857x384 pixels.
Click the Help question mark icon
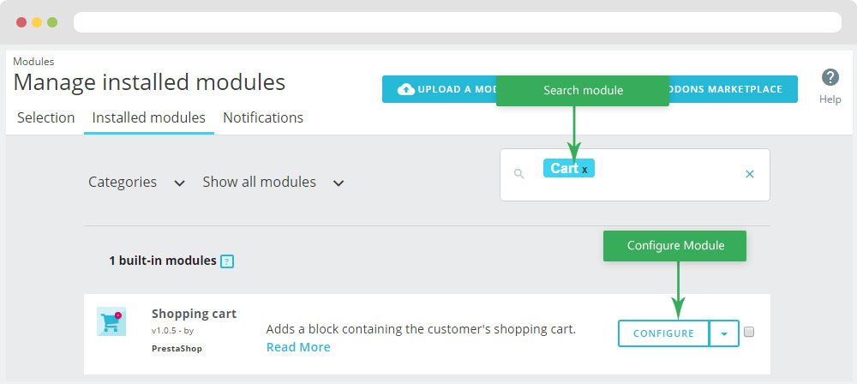[830, 78]
